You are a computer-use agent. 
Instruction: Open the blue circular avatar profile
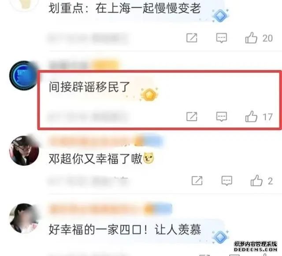[x=23, y=75]
